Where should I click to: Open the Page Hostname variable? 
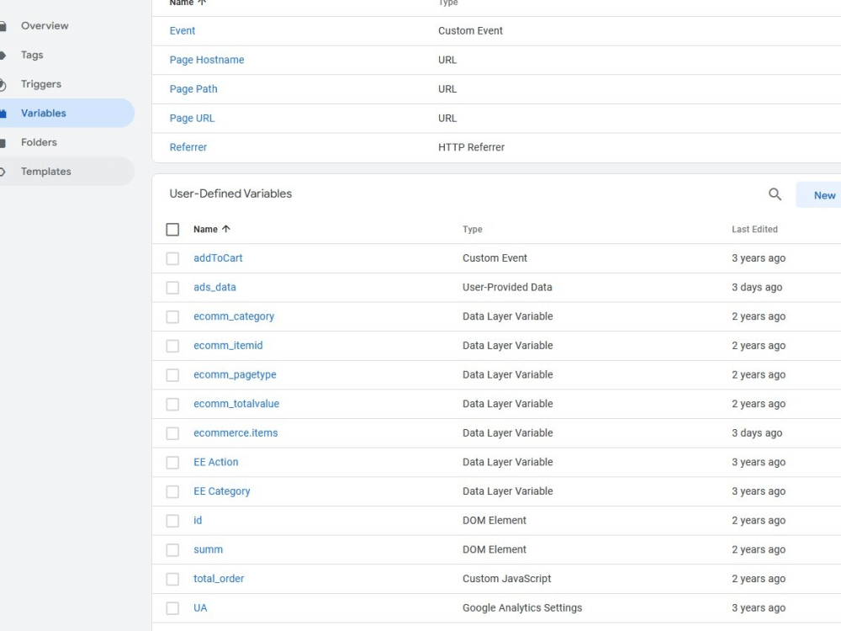(207, 60)
